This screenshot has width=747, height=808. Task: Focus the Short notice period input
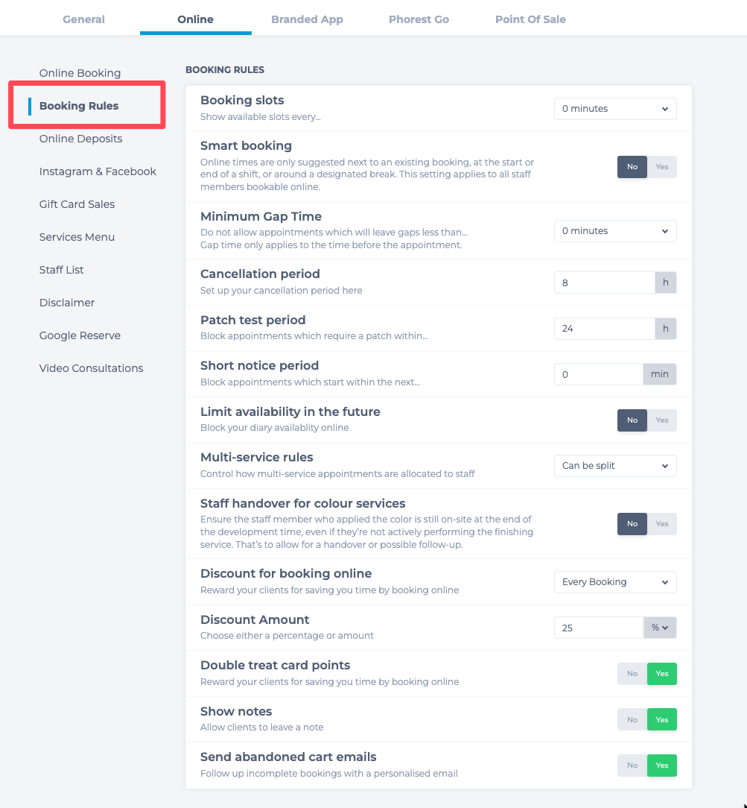tap(599, 375)
